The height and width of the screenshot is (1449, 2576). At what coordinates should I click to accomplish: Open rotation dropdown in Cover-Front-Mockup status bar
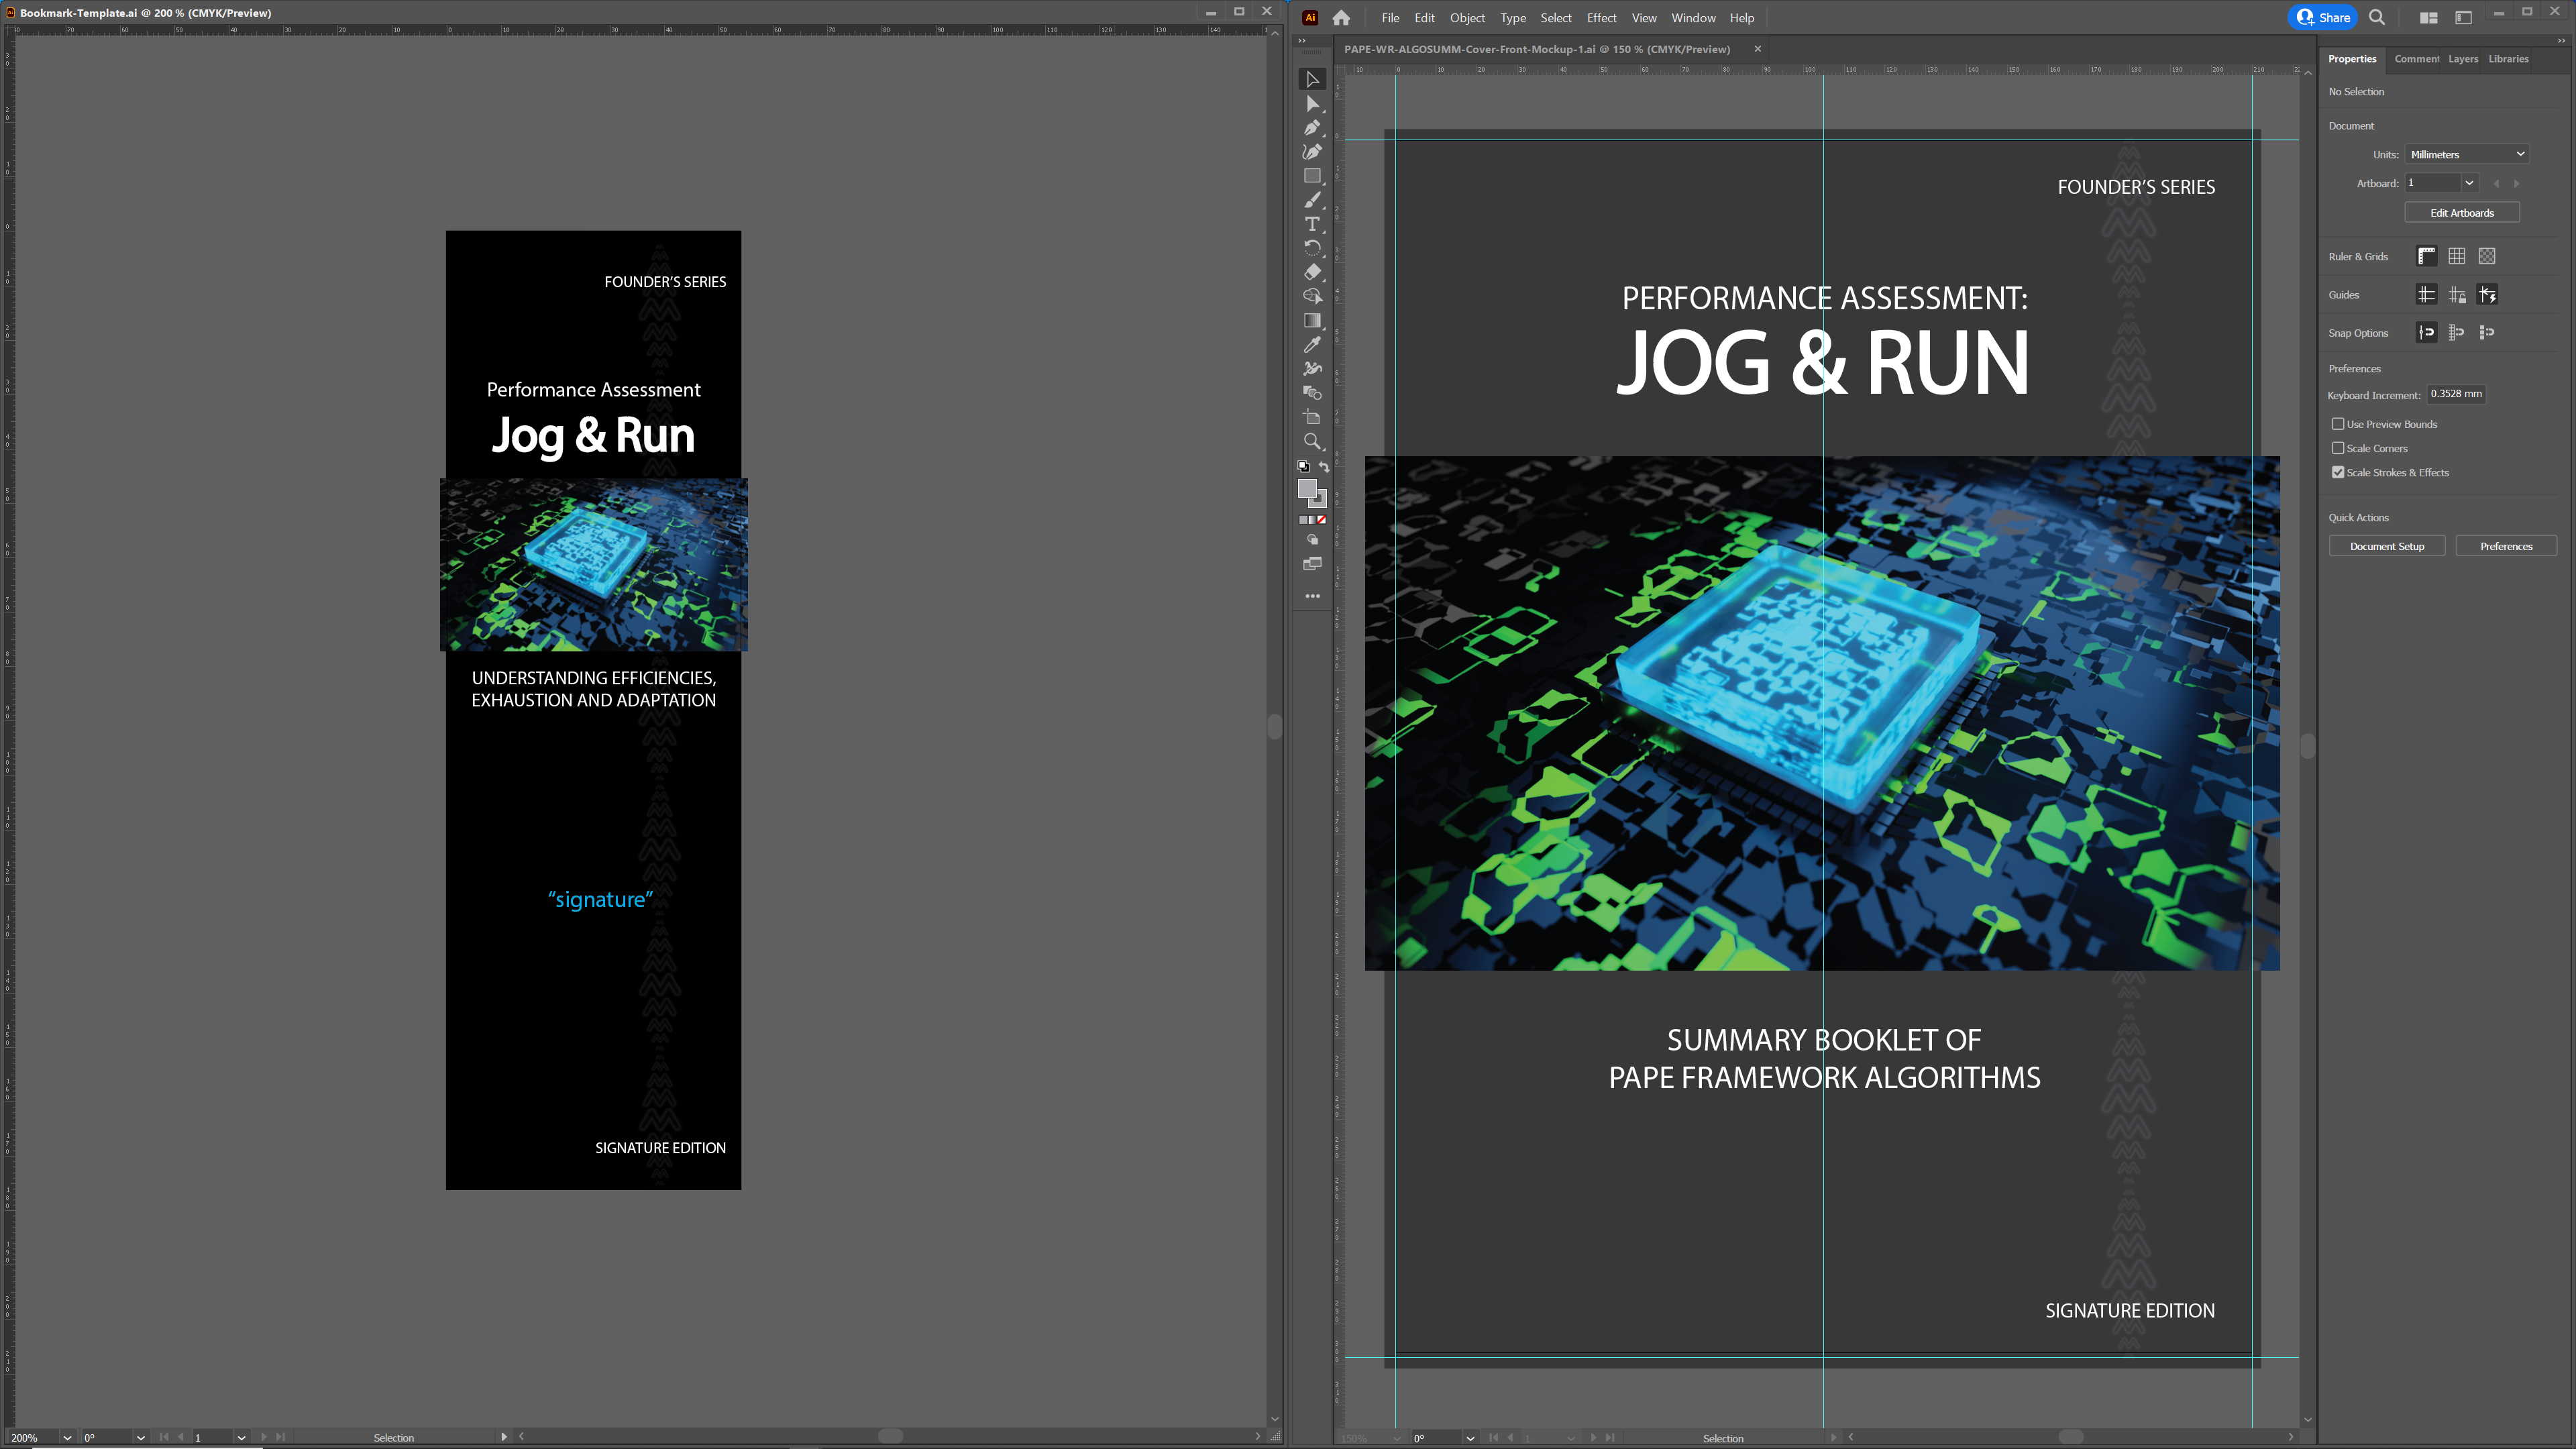[1470, 1438]
